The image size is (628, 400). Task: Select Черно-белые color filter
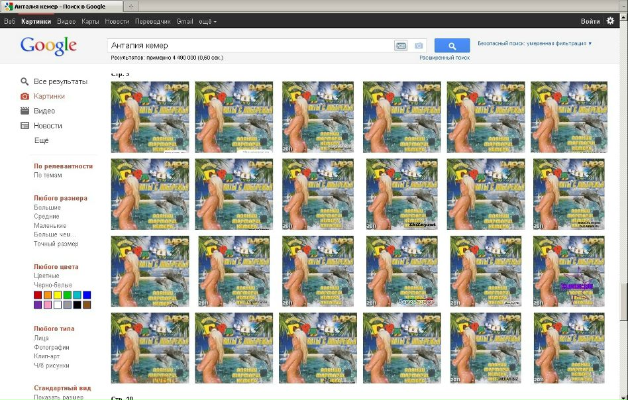point(53,285)
